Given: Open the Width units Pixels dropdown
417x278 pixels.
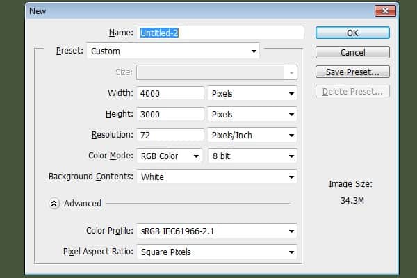Looking at the screenshot, I should tap(252, 93).
